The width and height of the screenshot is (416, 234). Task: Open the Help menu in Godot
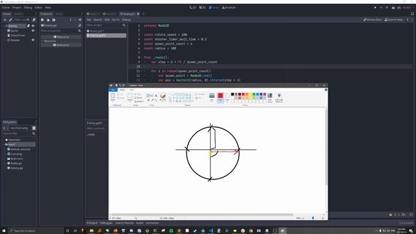point(47,7)
